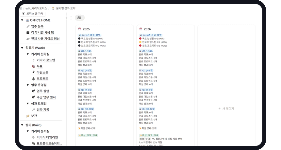The image size is (281, 150).
Task: Click 회원가입 후 이탈 지점 분석 entry
Action: pyautogui.click(x=169, y=139)
